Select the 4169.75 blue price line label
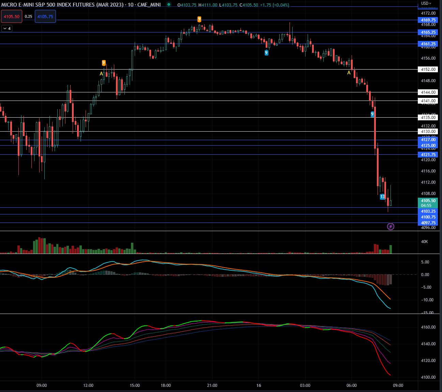The width and height of the screenshot is (442, 392). coord(428,20)
